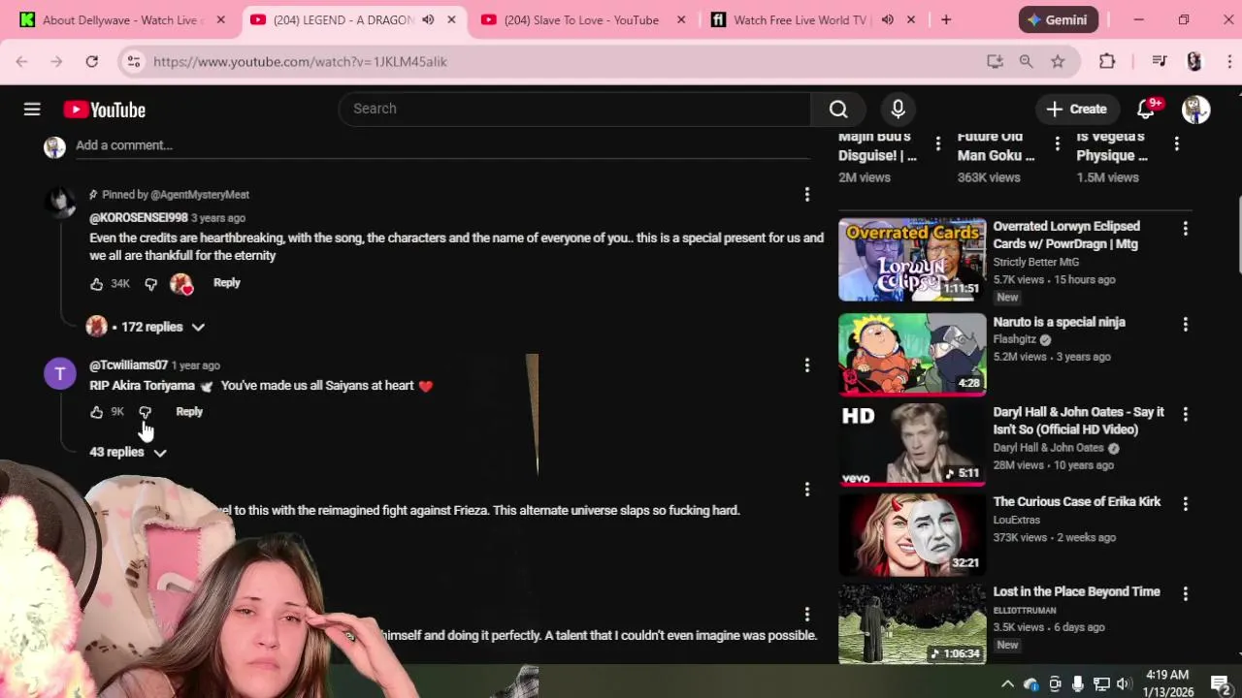Dislike the Tcwilliams07 comment
The height and width of the screenshot is (698, 1242).
point(146,412)
